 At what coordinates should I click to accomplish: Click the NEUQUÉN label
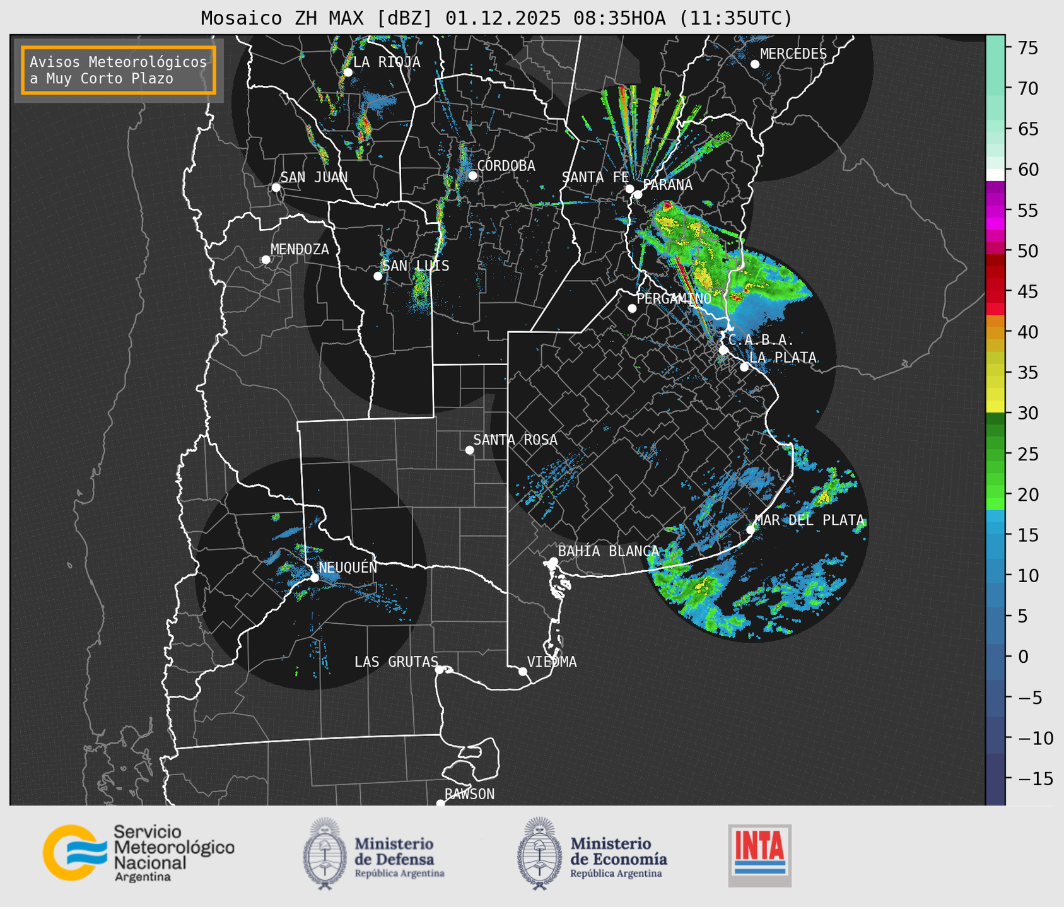click(348, 567)
